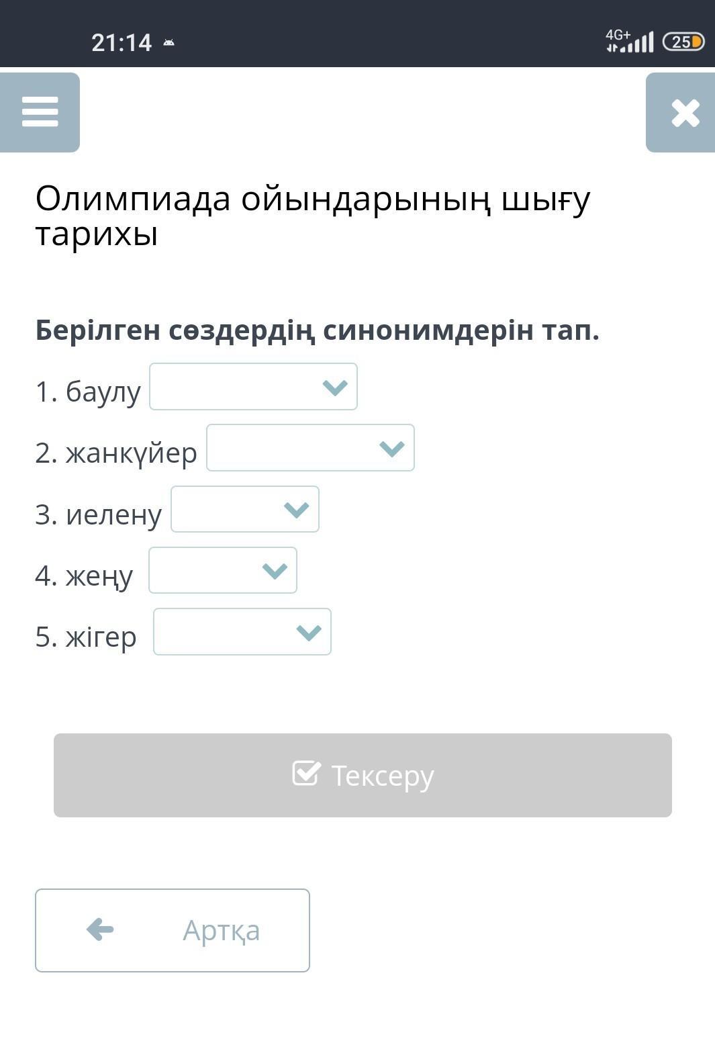Image resolution: width=715 pixels, height=1047 pixels.
Task: Expand the жігер synonym dropdown
Action: click(242, 632)
